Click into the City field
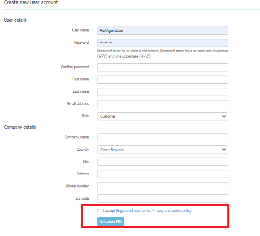260x236 pixels. pyautogui.click(x=162, y=162)
